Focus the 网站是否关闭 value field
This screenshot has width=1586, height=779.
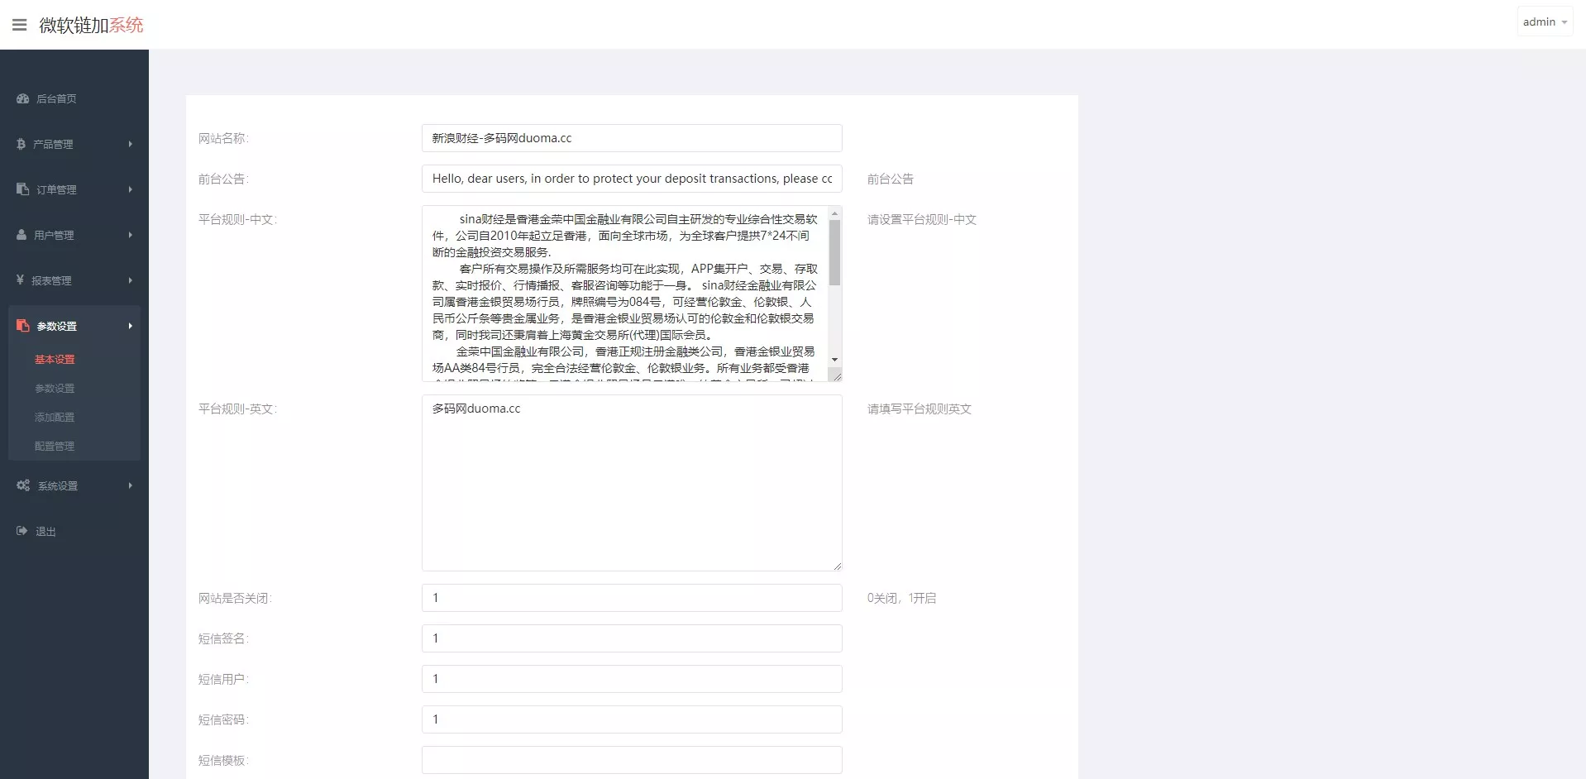[x=631, y=598]
